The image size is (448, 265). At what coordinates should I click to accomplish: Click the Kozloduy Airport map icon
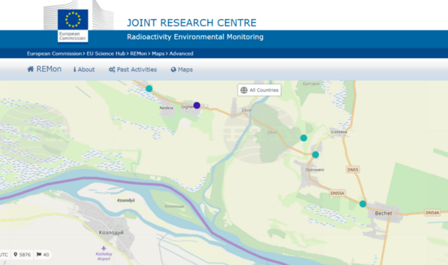tap(104, 248)
